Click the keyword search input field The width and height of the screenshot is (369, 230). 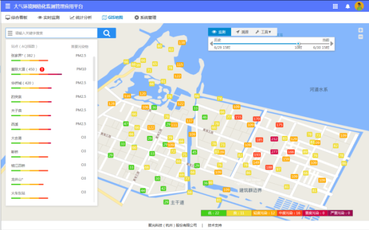pos(56,33)
